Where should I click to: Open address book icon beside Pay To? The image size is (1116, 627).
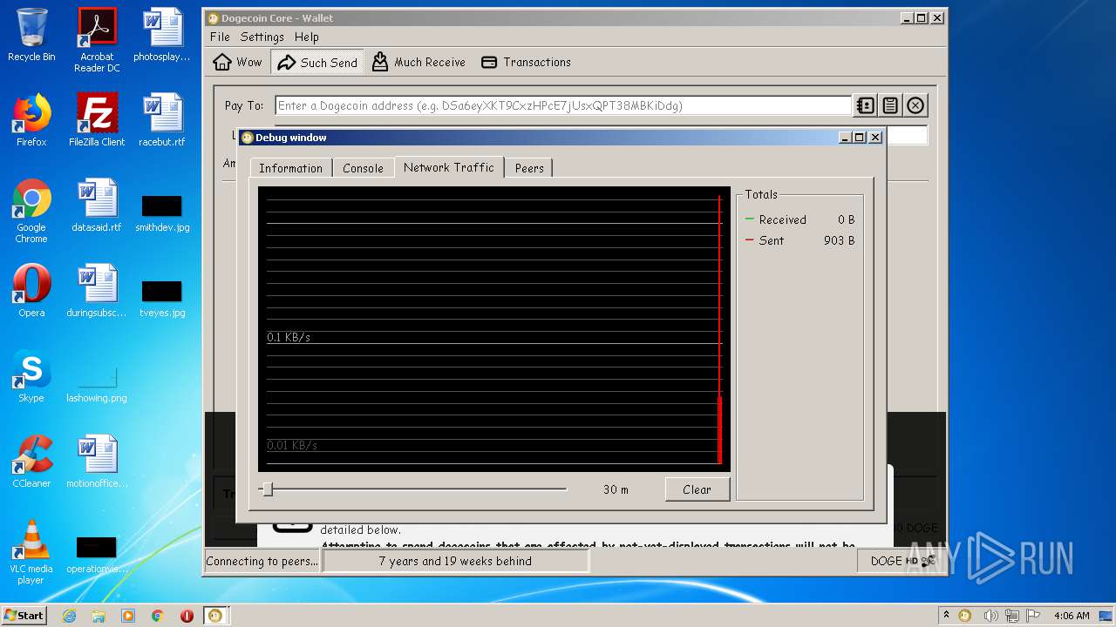(x=865, y=105)
